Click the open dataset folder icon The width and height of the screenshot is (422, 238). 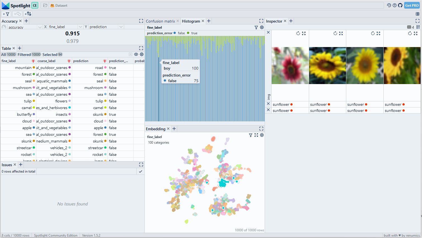(45, 5)
